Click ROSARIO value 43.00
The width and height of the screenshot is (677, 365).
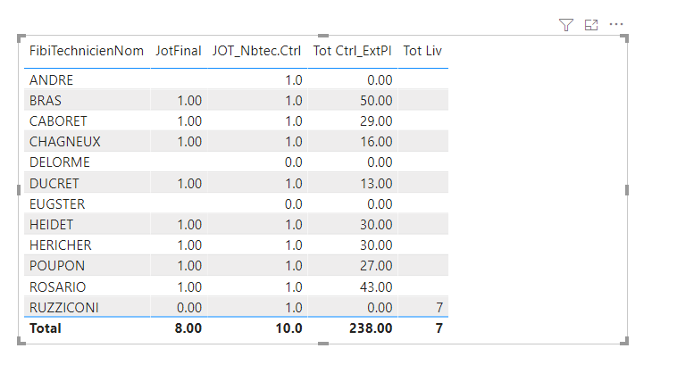click(376, 286)
